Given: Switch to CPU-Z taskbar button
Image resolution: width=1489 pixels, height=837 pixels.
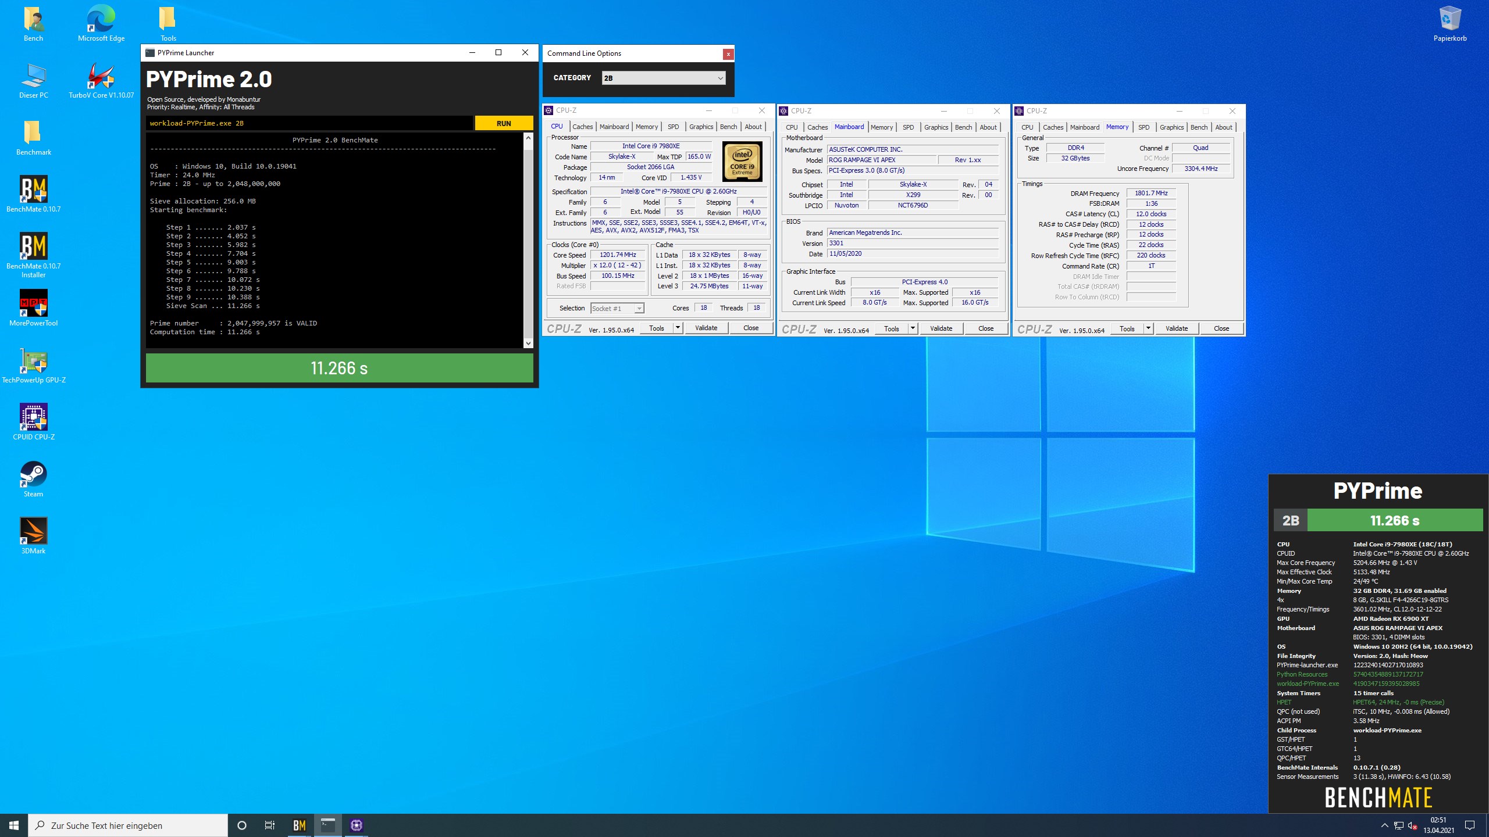Looking at the screenshot, I should (357, 825).
